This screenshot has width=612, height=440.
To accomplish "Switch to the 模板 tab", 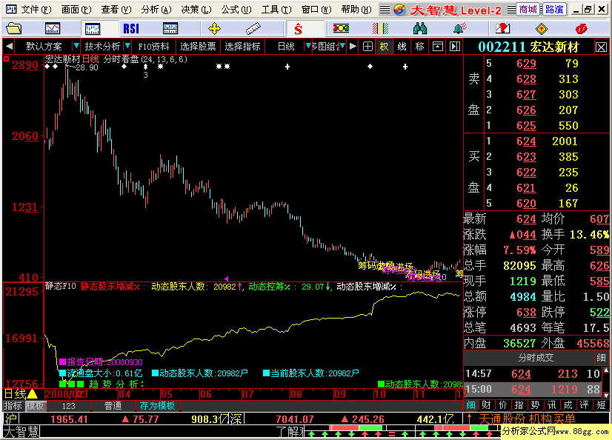I will click(x=35, y=406).
